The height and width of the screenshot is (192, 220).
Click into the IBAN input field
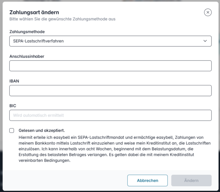click(x=110, y=91)
